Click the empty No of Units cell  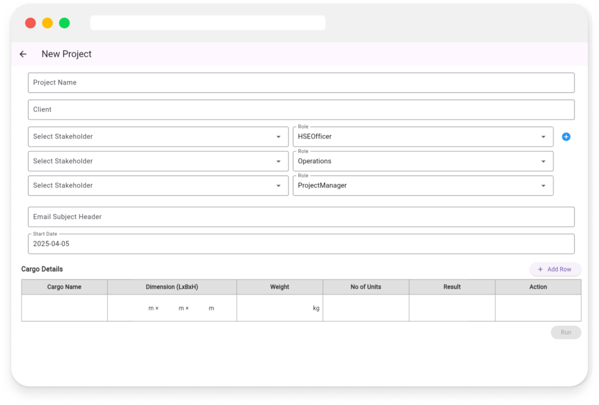point(366,308)
